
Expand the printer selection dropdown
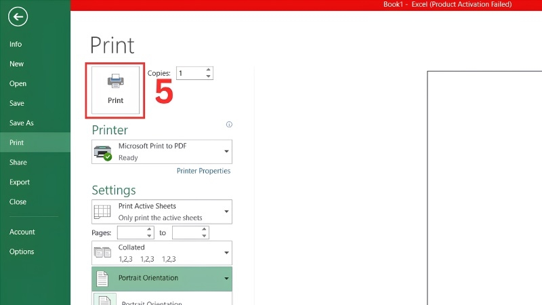pos(226,151)
